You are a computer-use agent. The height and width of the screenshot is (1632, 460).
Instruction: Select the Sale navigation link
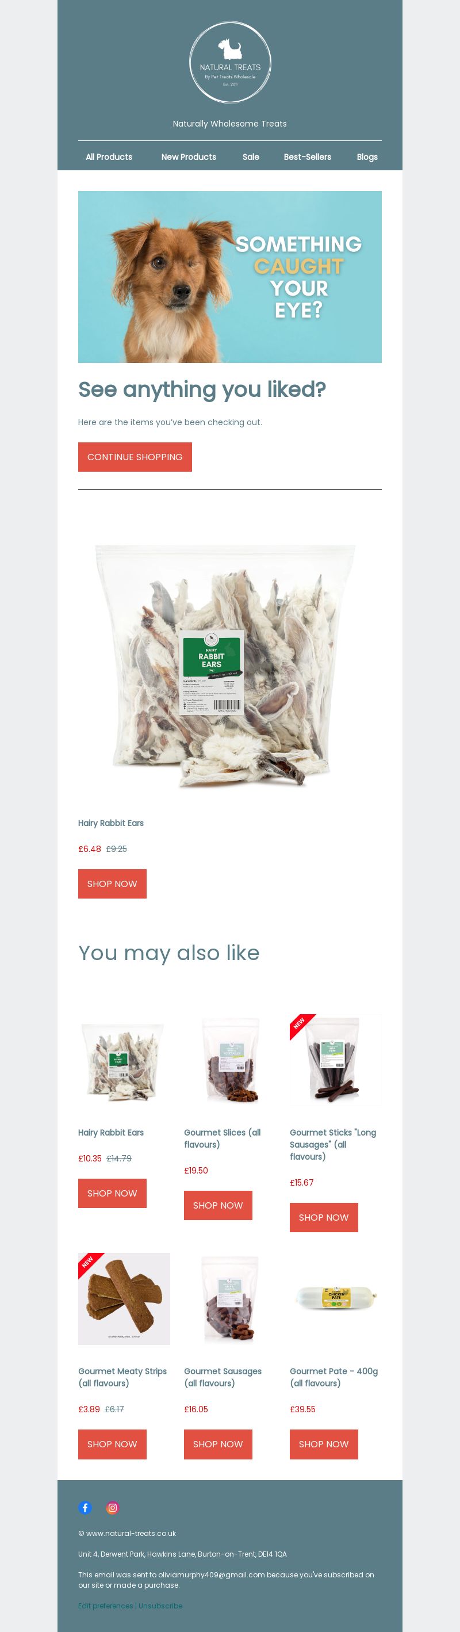(x=251, y=157)
